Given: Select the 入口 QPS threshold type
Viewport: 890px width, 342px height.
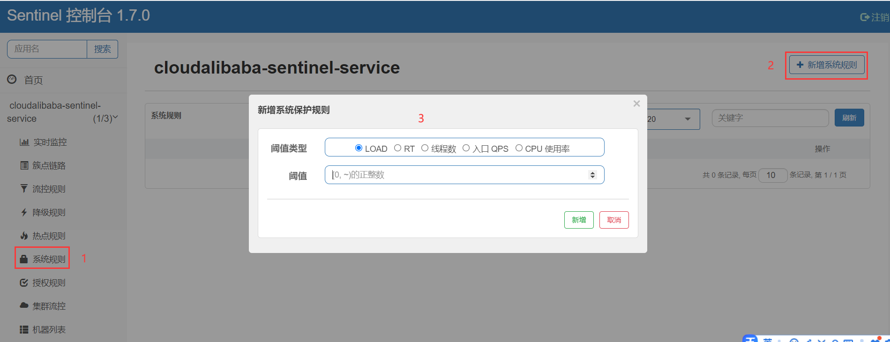Looking at the screenshot, I should pos(466,148).
